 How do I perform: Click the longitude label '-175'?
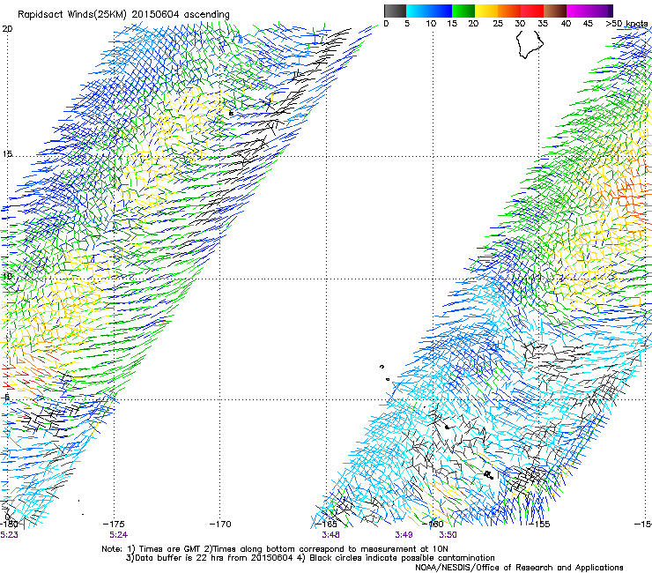coord(114,524)
